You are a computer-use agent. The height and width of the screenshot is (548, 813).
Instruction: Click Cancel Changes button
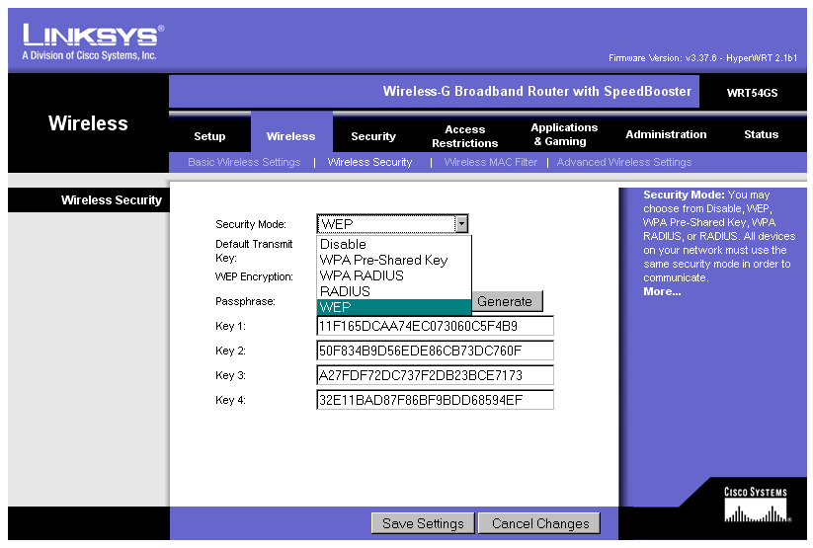tap(539, 523)
